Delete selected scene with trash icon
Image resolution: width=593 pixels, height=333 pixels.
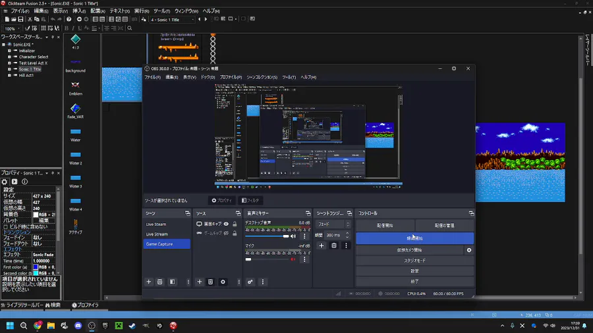pos(160,282)
